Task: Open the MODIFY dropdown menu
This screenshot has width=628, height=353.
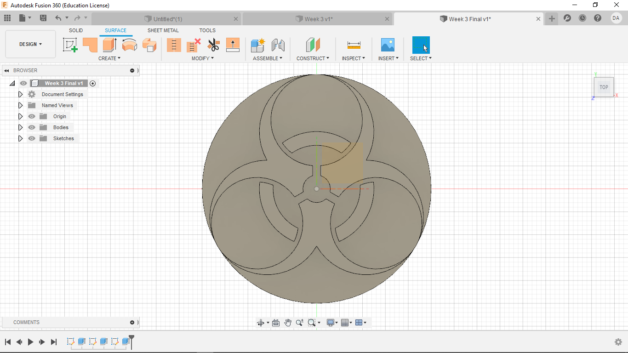Action: point(203,58)
